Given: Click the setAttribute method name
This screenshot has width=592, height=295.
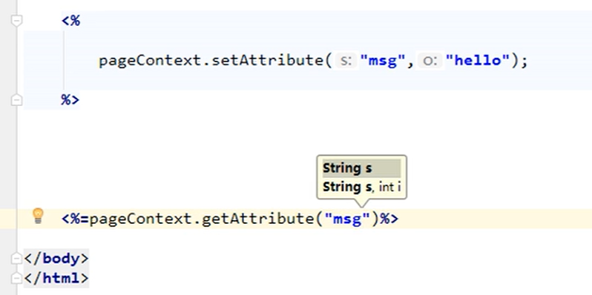Looking at the screenshot, I should tap(267, 60).
